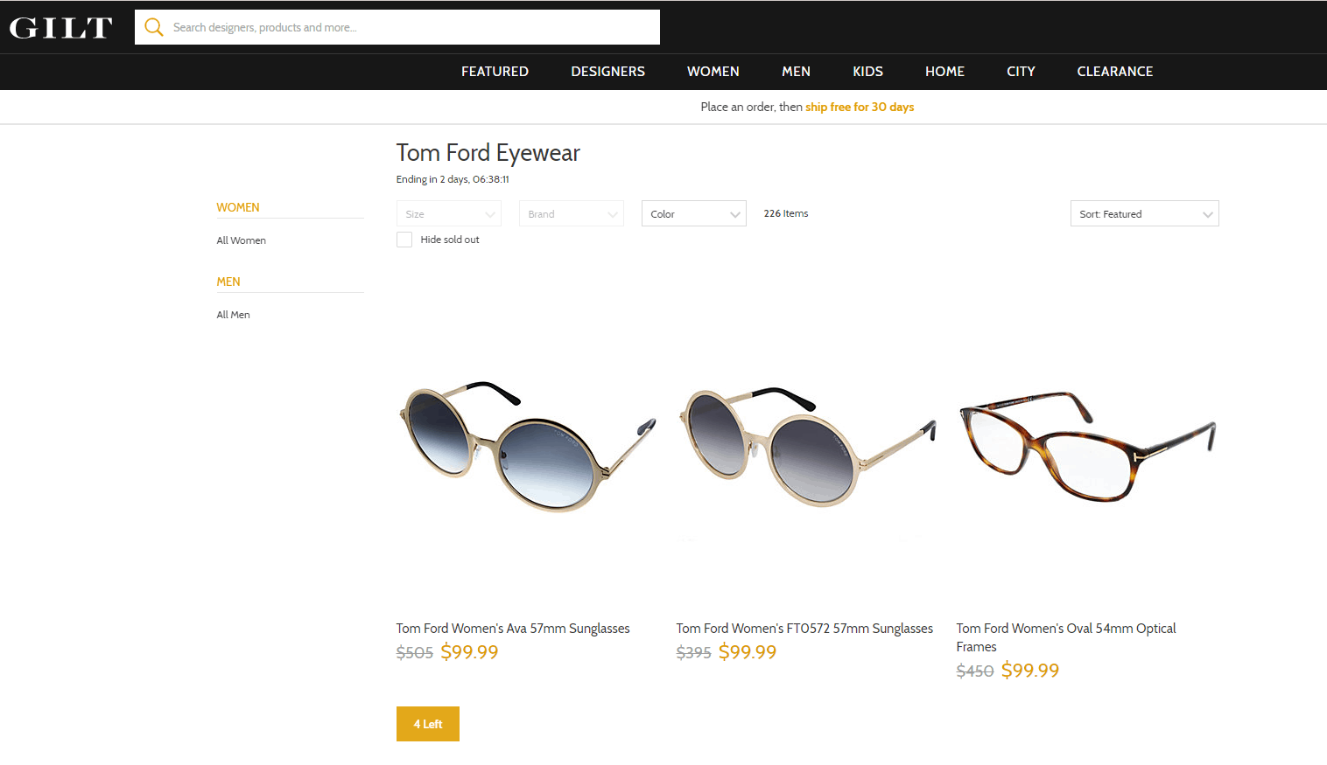Click the $450 original price

tap(975, 671)
